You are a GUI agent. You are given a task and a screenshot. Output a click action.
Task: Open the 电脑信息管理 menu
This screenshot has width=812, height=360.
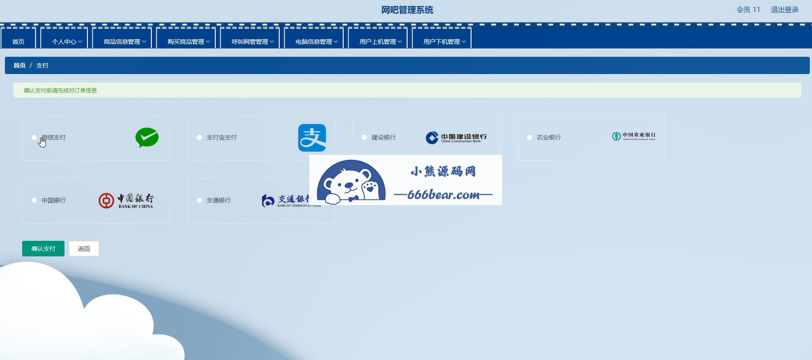coord(314,38)
